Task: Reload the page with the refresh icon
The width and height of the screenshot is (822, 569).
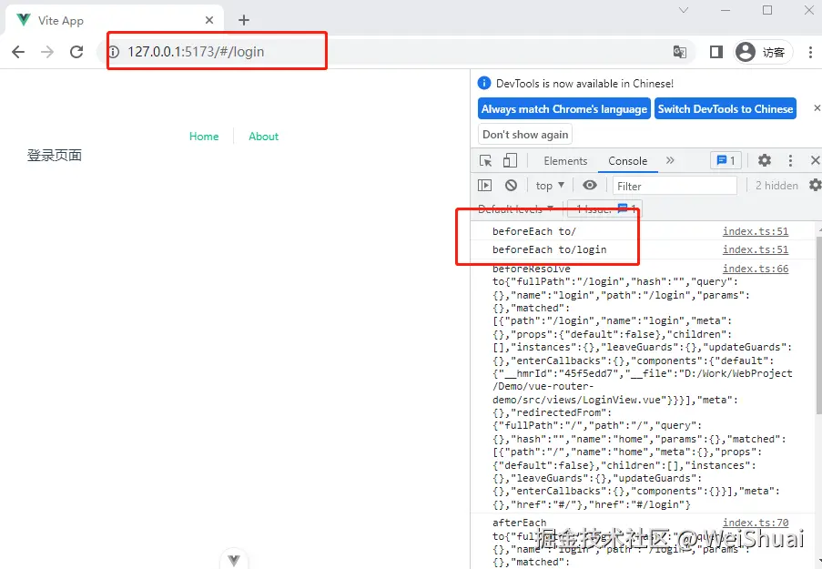Action: coord(77,51)
